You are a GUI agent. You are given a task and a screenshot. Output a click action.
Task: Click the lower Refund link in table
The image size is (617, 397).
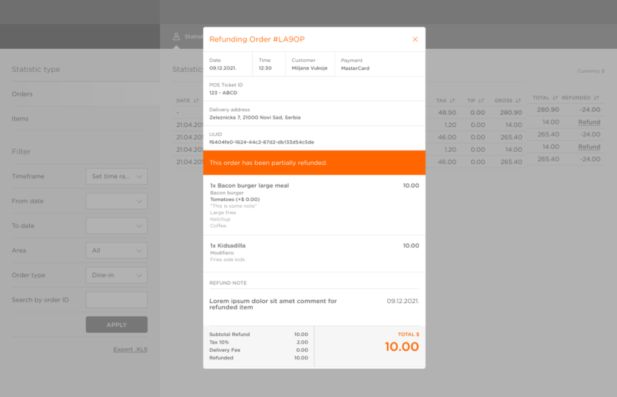pyautogui.click(x=589, y=147)
